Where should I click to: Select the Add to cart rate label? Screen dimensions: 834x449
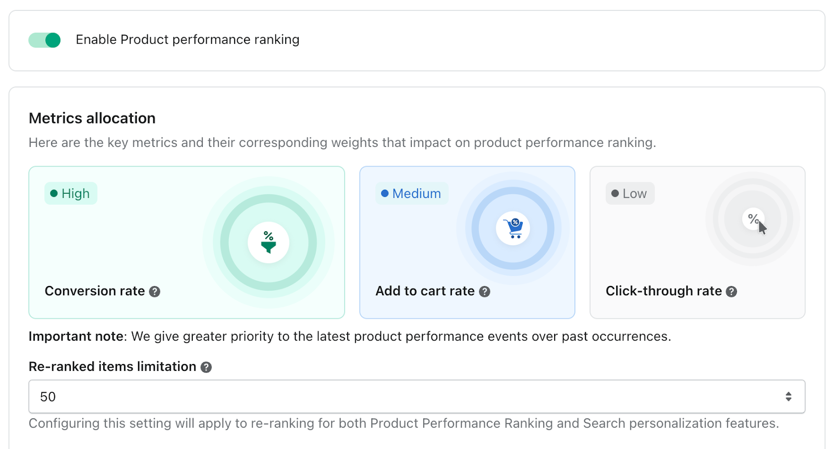425,291
